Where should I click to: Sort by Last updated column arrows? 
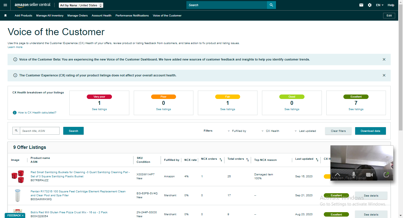pyautogui.click(x=317, y=160)
